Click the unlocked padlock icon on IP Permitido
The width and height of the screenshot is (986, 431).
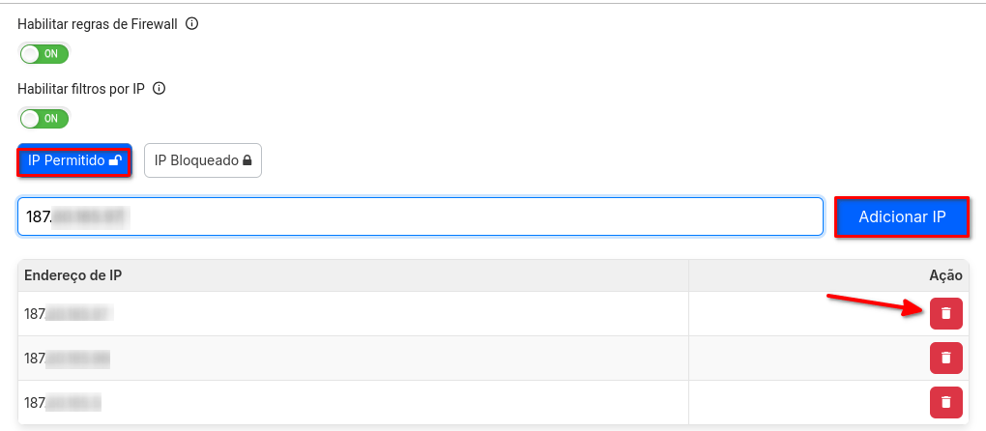pyautogui.click(x=115, y=160)
